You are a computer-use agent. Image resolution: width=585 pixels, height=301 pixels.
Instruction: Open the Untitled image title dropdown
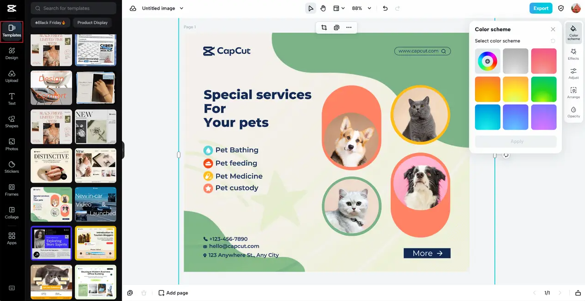click(163, 8)
